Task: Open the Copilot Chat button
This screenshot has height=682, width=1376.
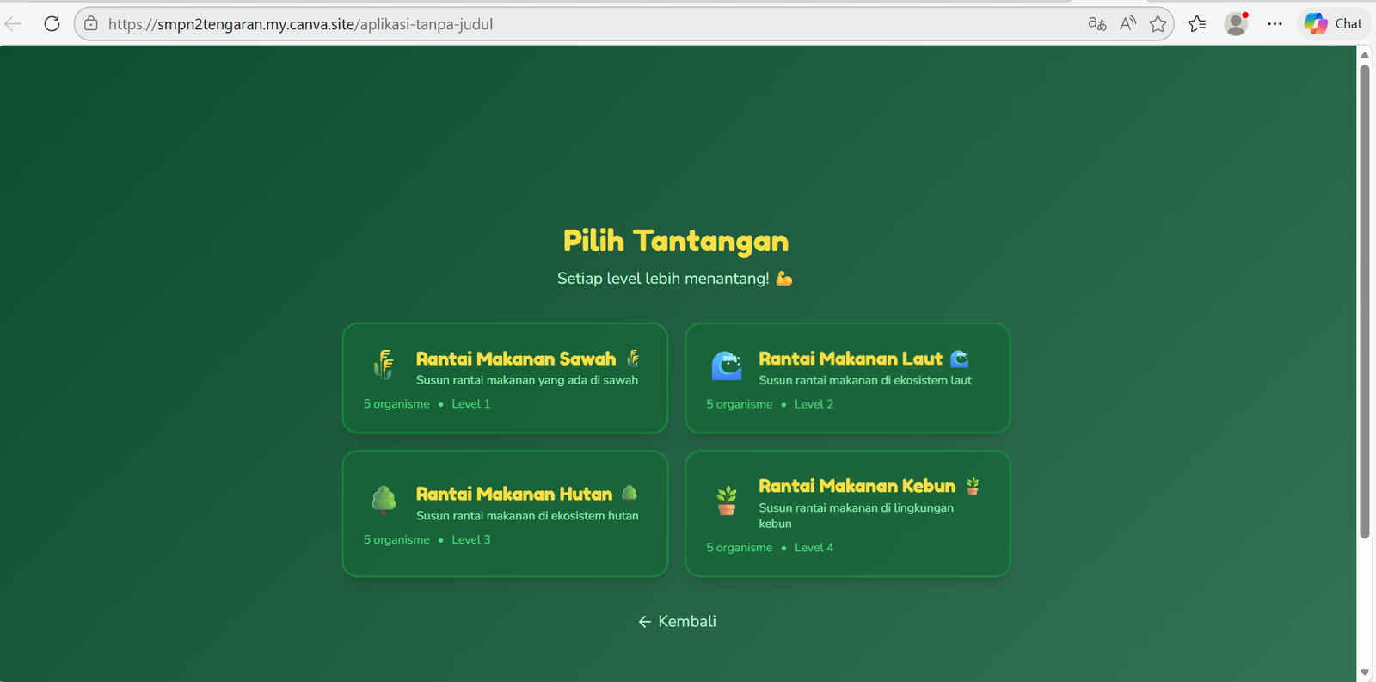Action: pyautogui.click(x=1333, y=24)
